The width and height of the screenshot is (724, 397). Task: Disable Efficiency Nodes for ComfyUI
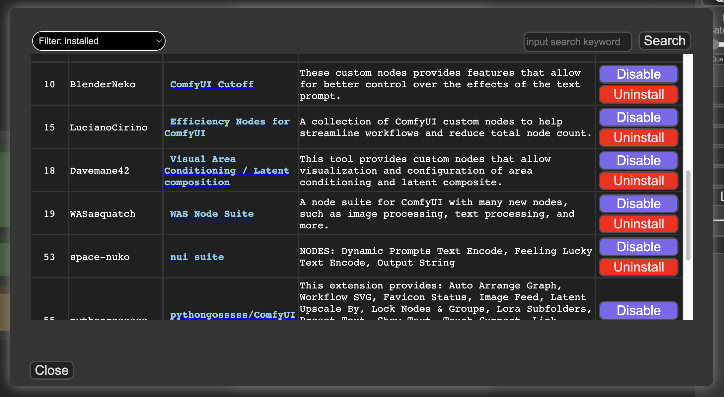[638, 118]
